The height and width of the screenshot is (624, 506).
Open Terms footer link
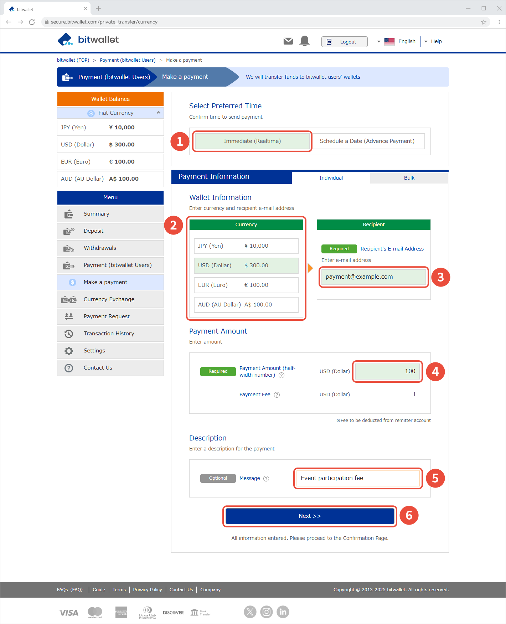(x=119, y=590)
